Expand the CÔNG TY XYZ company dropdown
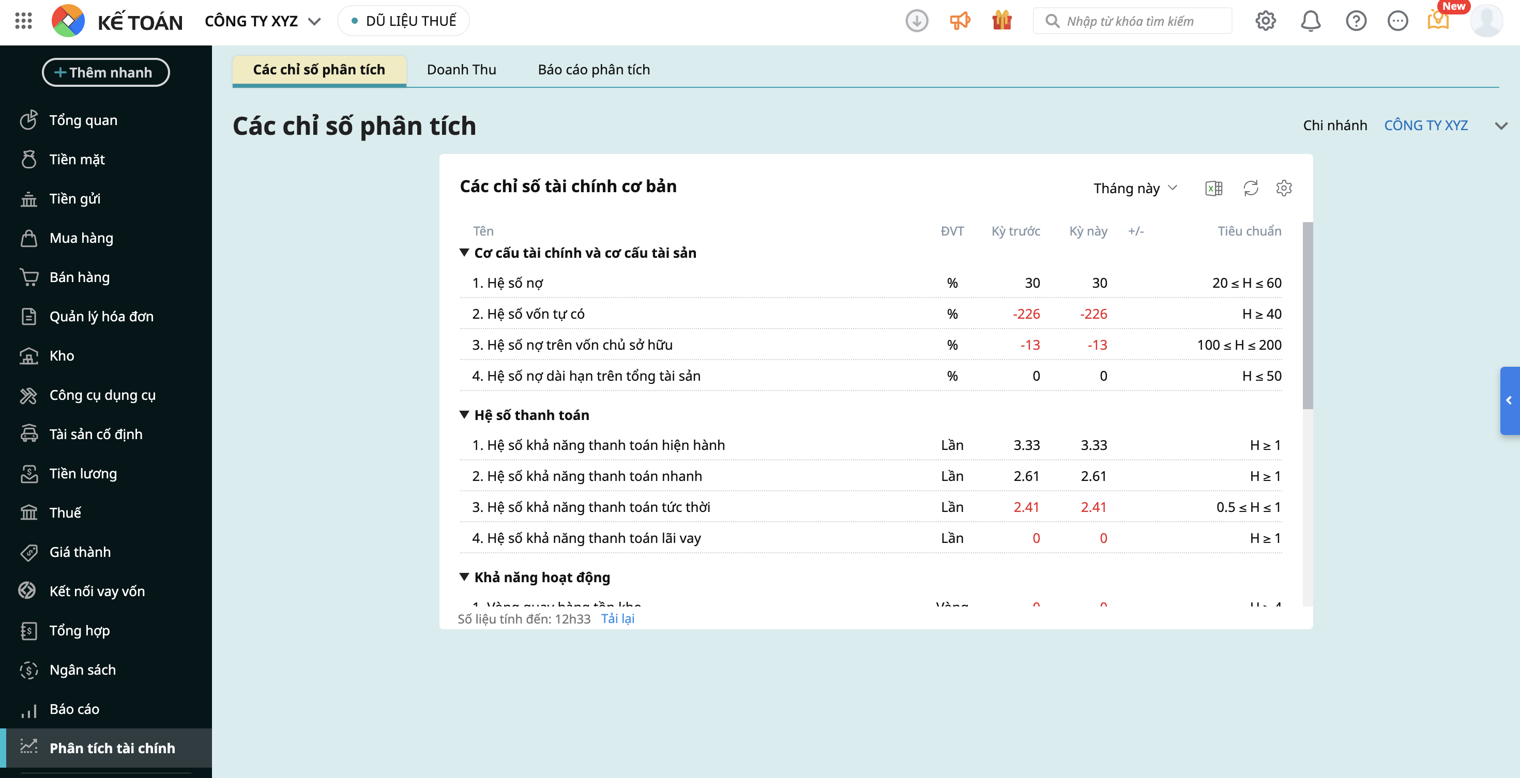This screenshot has height=778, width=1520. click(x=263, y=21)
